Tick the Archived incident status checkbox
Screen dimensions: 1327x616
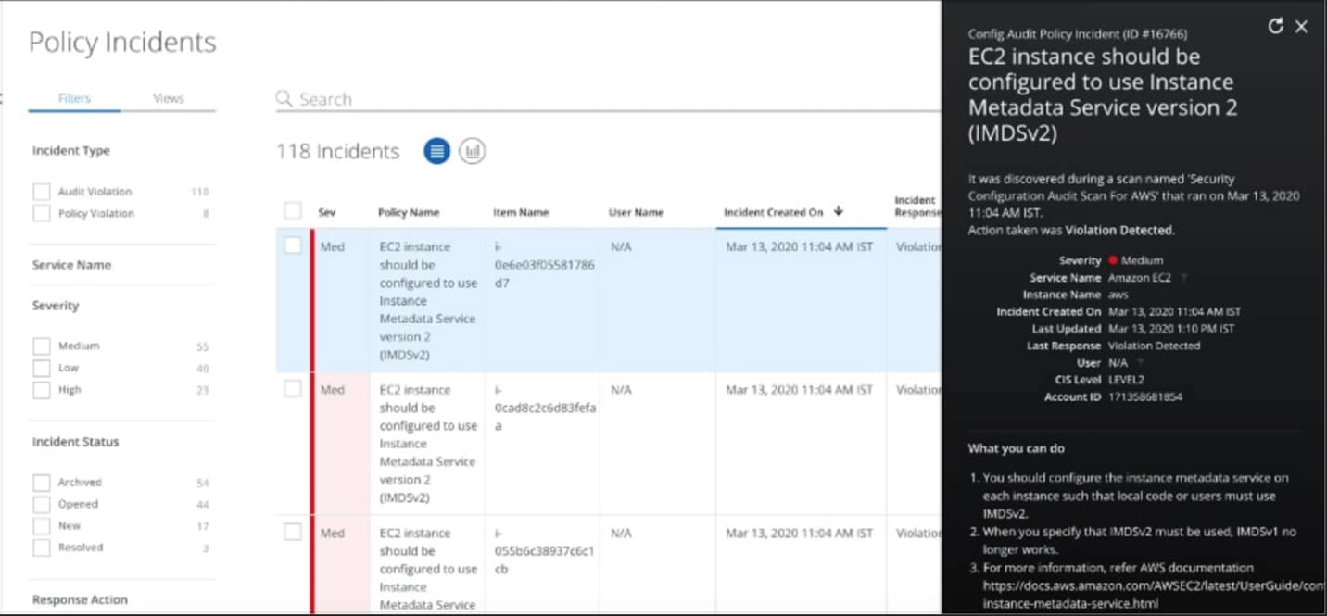(x=42, y=483)
